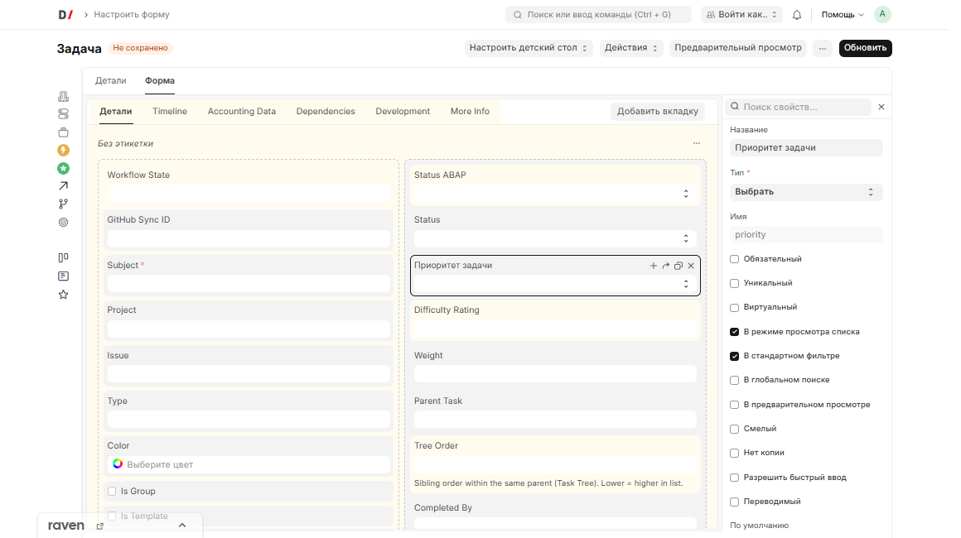Open the diagonal arrow sidebar shortcut
The width and height of the screenshot is (961, 538).
[63, 186]
